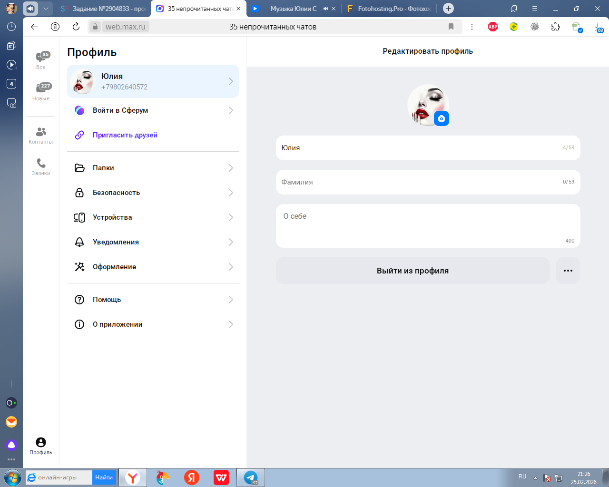Click the Выйти из профиля button
This screenshot has width=609, height=487.
(413, 271)
